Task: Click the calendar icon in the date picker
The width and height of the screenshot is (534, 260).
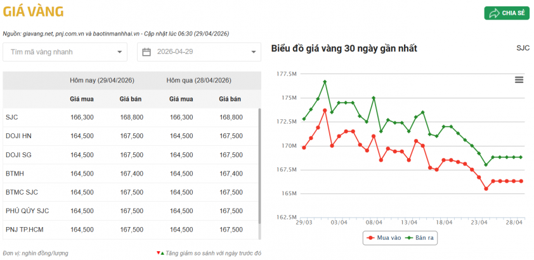Action: click(x=147, y=52)
